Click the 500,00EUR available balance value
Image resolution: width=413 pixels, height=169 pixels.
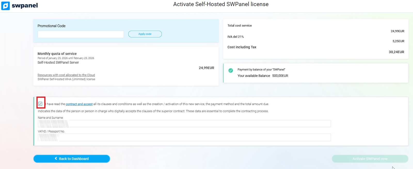click(280, 76)
